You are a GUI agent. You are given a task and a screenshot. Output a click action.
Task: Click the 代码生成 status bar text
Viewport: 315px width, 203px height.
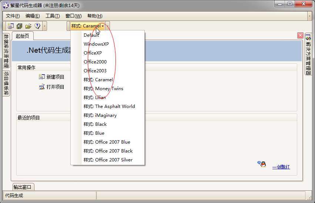point(14,195)
